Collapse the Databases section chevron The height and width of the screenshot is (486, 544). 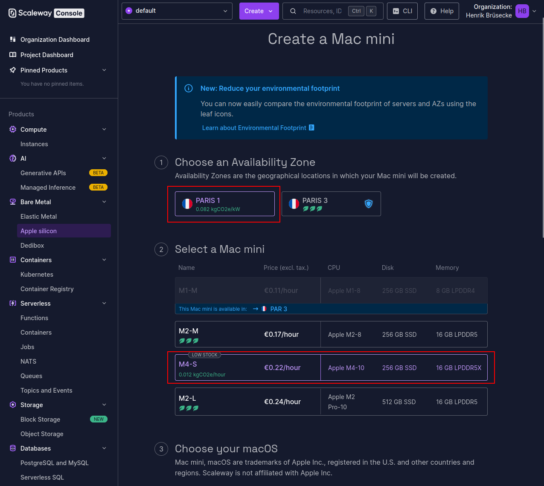tap(104, 448)
